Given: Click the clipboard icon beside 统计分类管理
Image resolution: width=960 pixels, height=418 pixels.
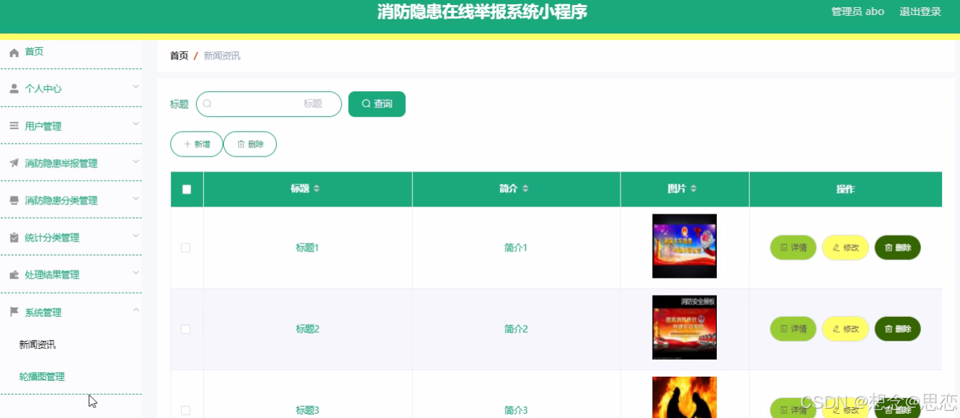Looking at the screenshot, I should pyautogui.click(x=14, y=238).
